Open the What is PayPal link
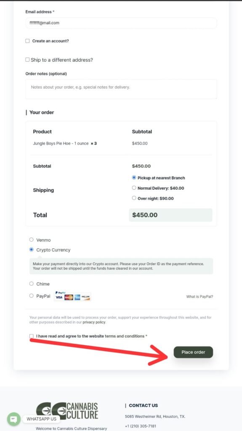The image size is (242, 431). pos(199,297)
